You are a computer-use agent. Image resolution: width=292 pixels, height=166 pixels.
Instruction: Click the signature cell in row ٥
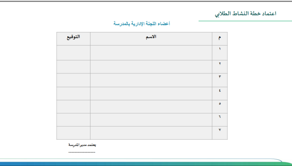point(73,106)
